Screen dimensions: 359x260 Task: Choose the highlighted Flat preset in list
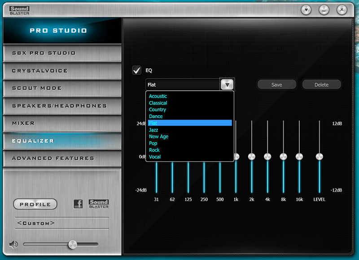tap(190, 123)
